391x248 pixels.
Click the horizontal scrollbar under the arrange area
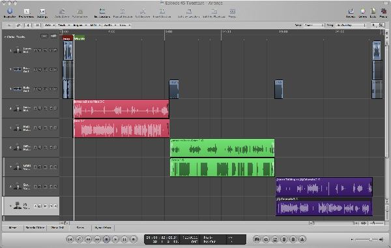coord(190,223)
